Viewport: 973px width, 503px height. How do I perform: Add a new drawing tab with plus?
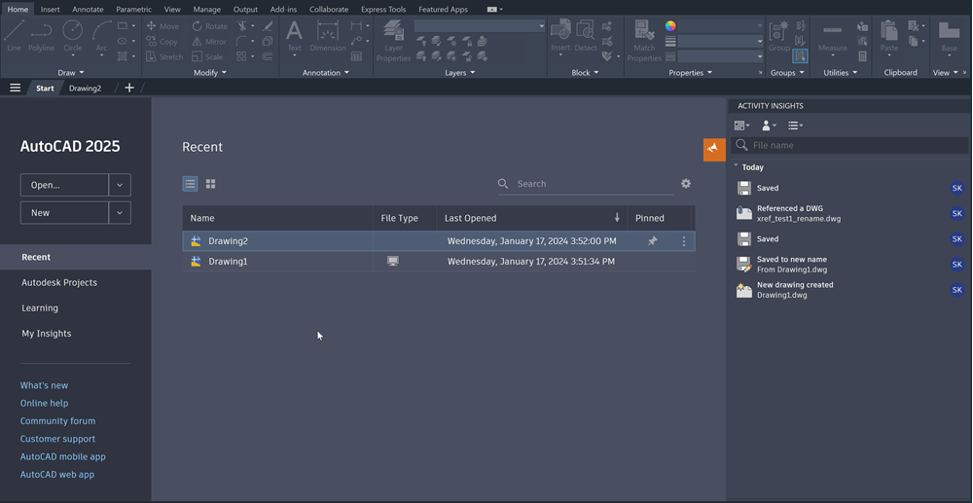coord(129,88)
